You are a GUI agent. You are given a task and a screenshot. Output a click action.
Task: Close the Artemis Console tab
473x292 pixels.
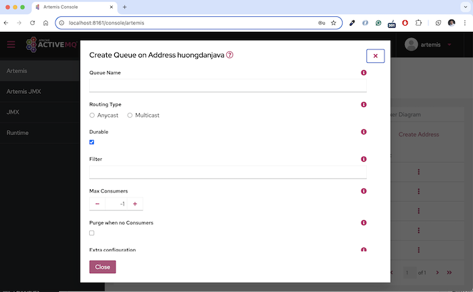click(x=111, y=7)
